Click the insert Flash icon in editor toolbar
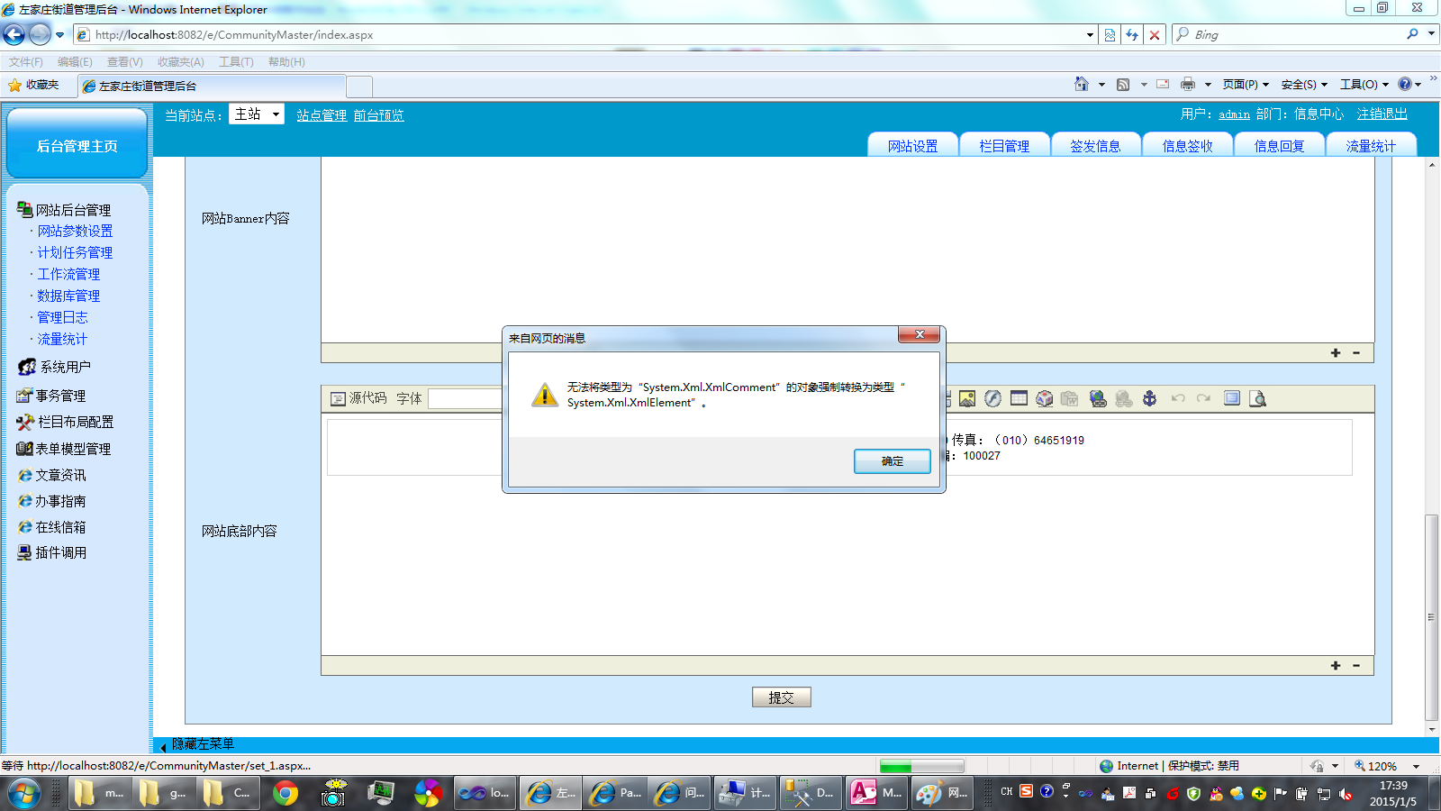 (992, 398)
